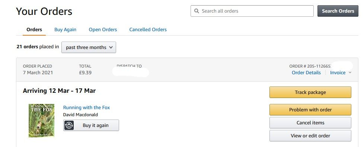The height and width of the screenshot is (147, 364).
Task: Click the Search Orders button
Action: point(338,11)
